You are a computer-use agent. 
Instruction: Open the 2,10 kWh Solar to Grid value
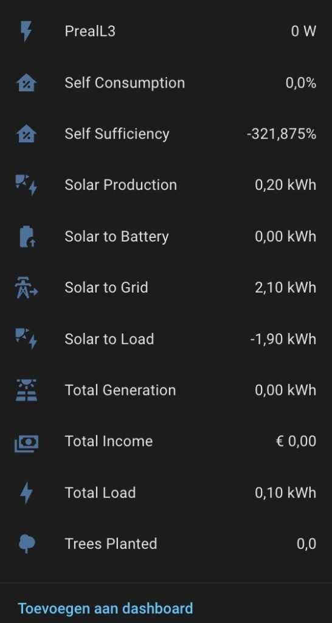pyautogui.click(x=286, y=287)
